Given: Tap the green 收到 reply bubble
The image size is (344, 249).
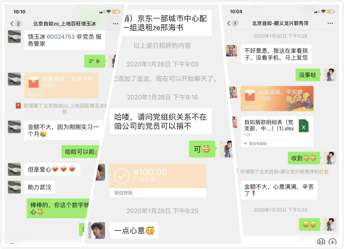Looking at the screenshot, I should click(x=304, y=158).
